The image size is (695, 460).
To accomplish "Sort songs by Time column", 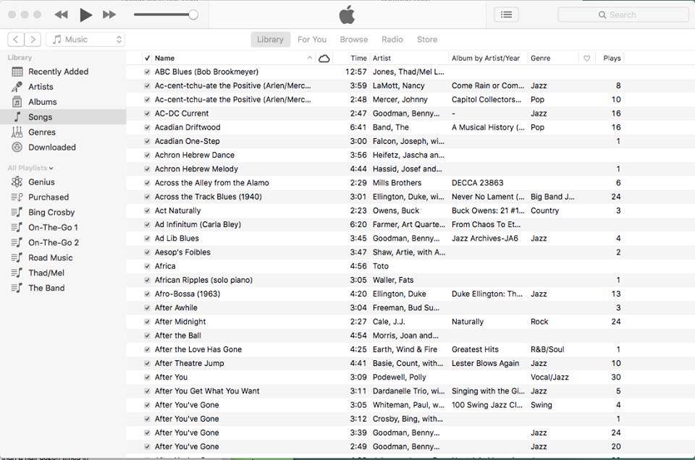I will (x=358, y=58).
